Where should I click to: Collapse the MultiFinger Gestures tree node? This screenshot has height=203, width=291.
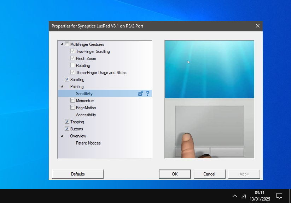pyautogui.click(x=62, y=44)
